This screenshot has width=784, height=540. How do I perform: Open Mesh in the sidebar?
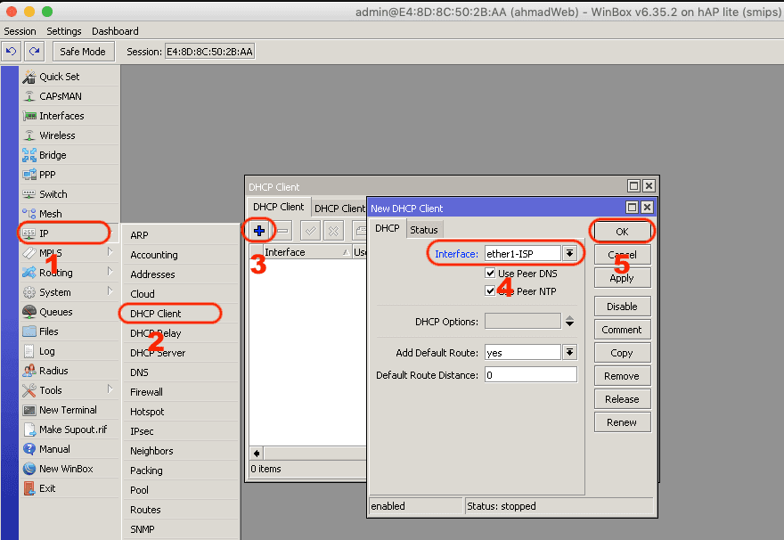(x=69, y=214)
